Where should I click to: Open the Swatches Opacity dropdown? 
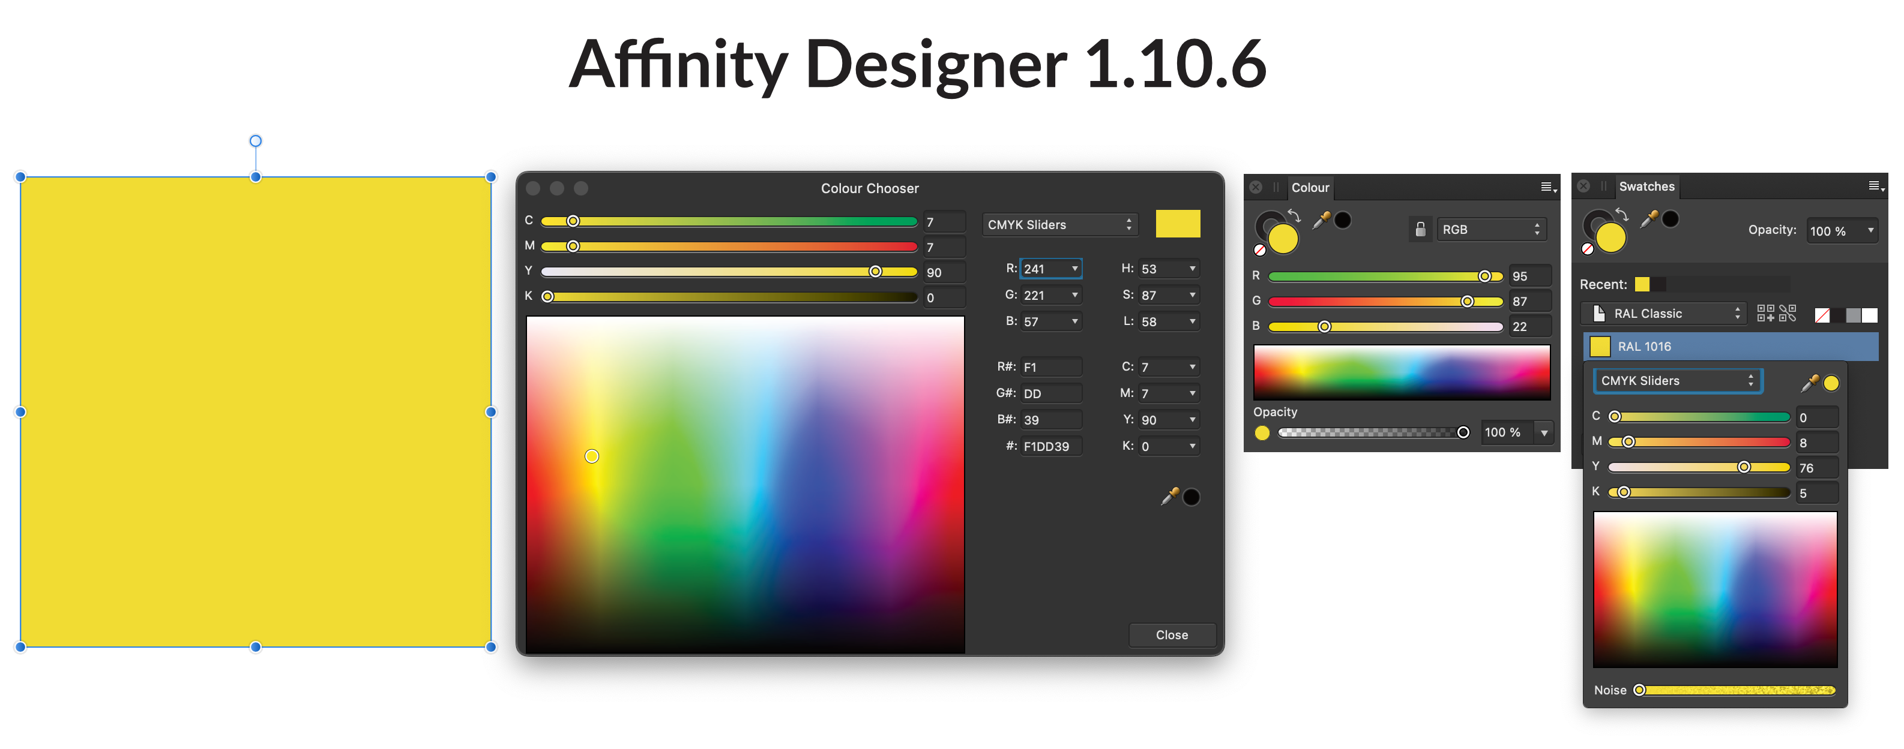pos(1843,230)
